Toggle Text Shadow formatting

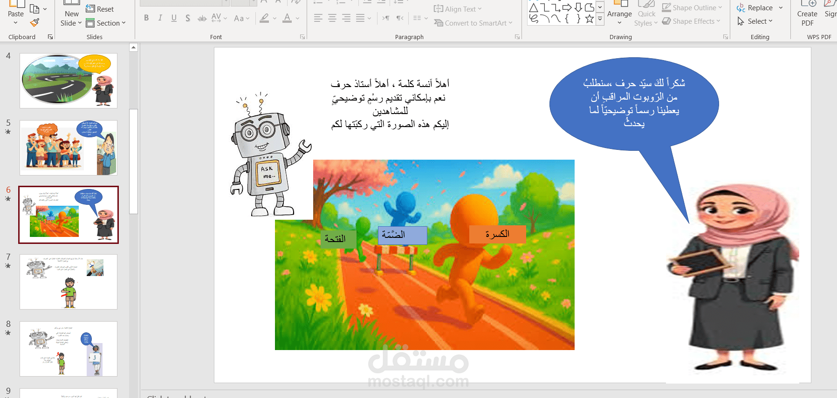point(187,18)
